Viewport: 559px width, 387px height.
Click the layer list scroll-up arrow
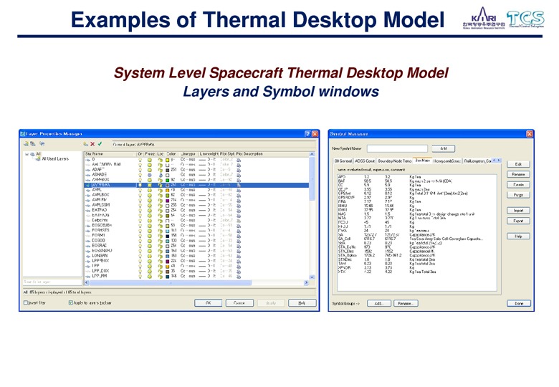pyautogui.click(x=312, y=154)
